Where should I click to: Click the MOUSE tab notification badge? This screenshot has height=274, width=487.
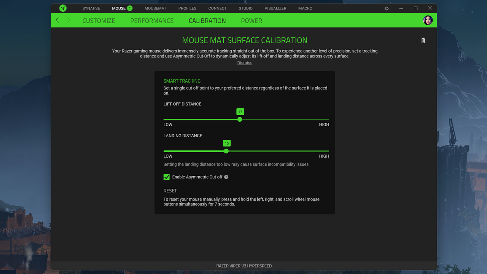click(130, 8)
